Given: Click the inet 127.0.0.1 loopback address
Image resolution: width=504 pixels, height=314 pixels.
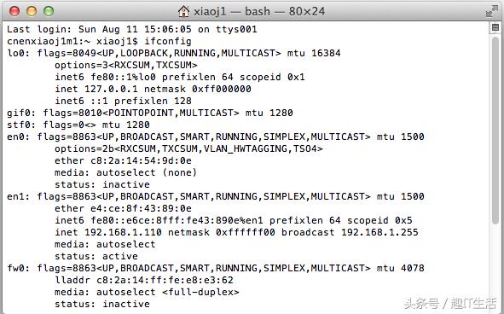Looking at the screenshot, I should click(x=111, y=89).
